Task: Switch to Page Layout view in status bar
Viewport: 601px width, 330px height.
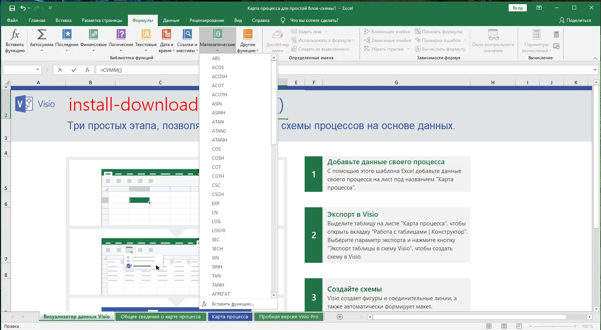Action: coord(504,326)
